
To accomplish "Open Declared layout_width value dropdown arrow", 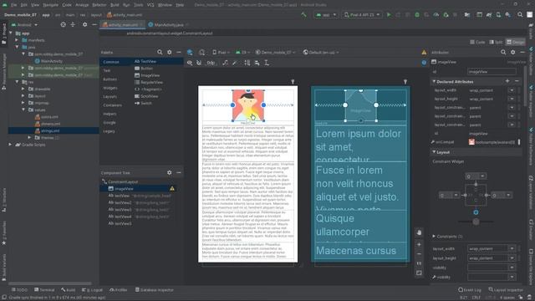I will (512, 90).
